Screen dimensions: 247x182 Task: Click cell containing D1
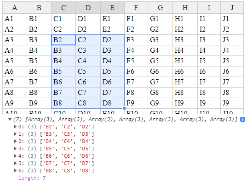click(x=88, y=19)
